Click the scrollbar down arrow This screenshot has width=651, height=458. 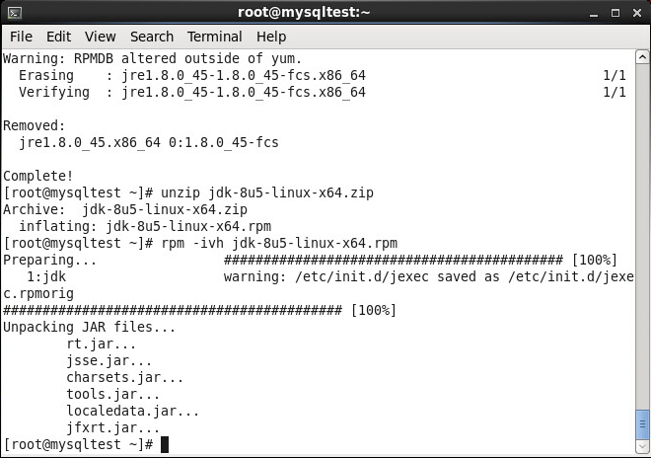pyautogui.click(x=642, y=447)
